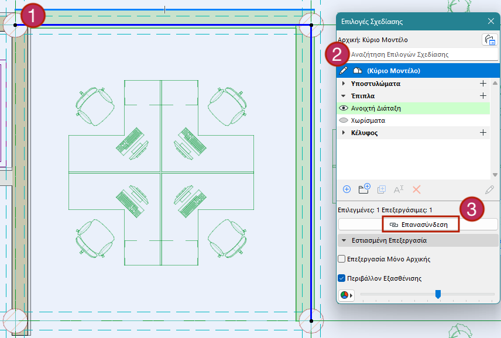
Task: Add option to Κέλυφος set via plus
Action: click(x=483, y=133)
